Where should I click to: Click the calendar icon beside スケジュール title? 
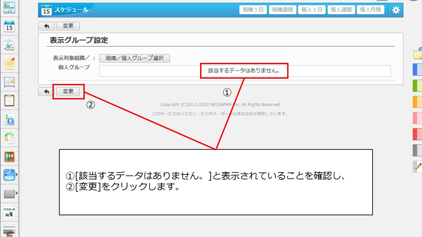(46, 10)
